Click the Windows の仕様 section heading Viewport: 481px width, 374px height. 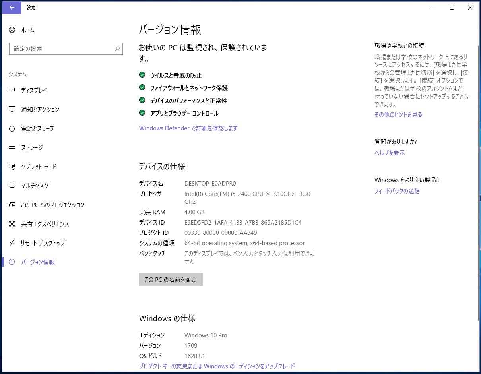pyautogui.click(x=167, y=318)
